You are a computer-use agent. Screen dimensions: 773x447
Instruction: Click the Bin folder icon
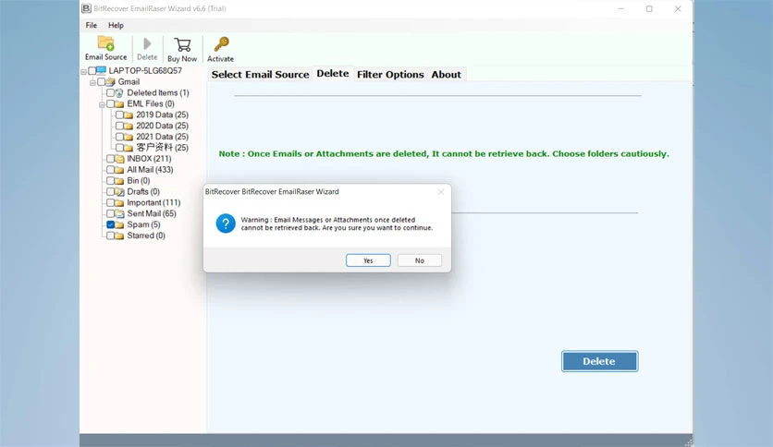tap(119, 181)
